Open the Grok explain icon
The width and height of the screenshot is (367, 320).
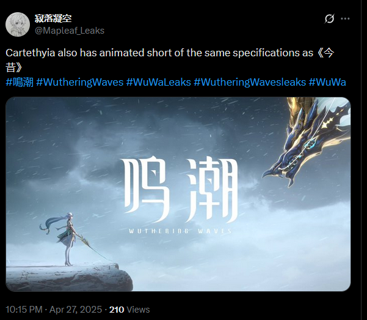click(x=329, y=19)
